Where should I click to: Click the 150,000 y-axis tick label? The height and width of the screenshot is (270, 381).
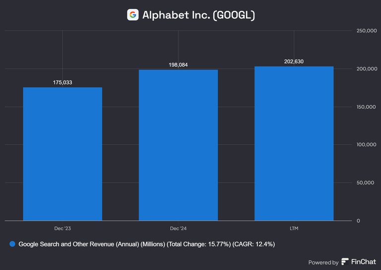click(366, 107)
